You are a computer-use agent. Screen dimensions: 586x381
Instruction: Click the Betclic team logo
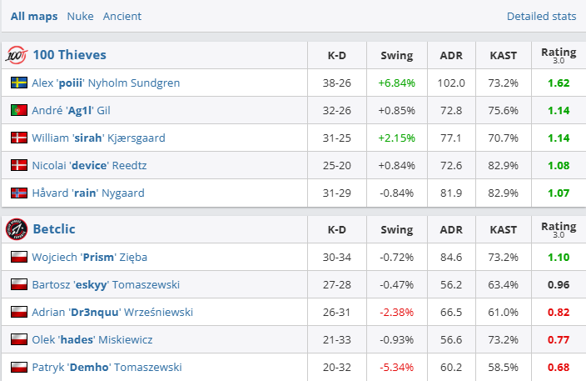tap(17, 229)
